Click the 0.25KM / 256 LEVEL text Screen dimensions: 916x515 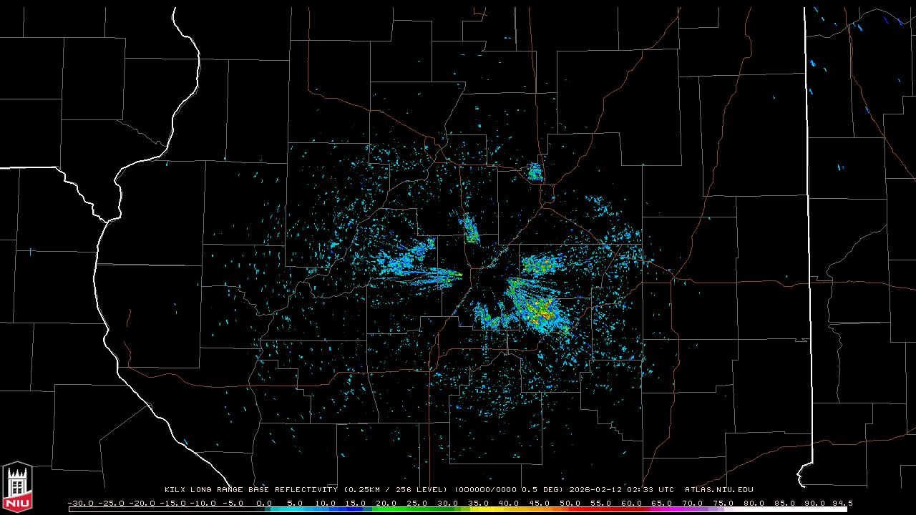pos(396,490)
